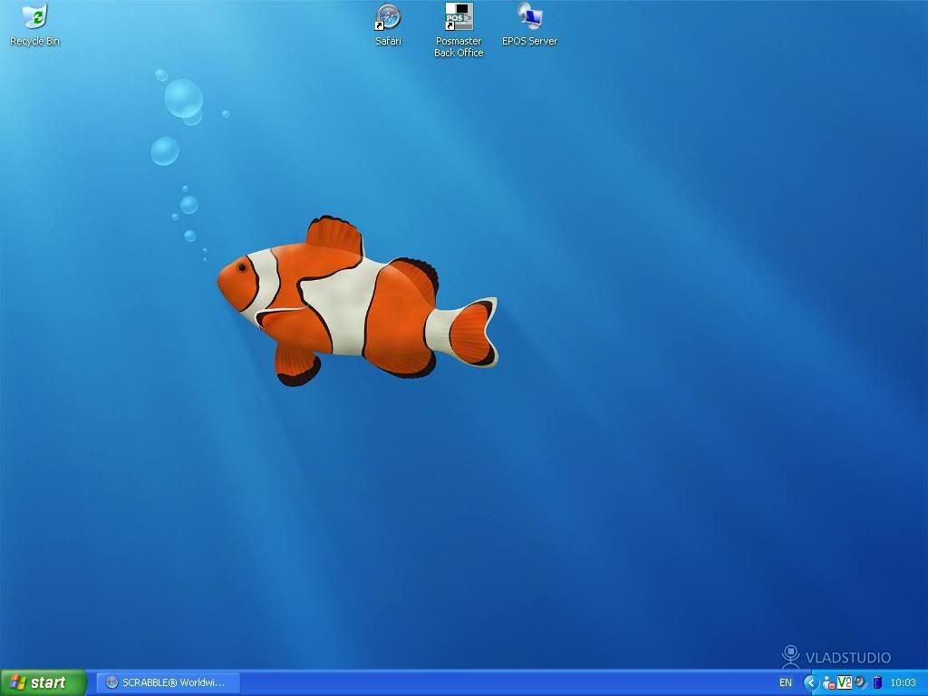928x696 pixels.
Task: Expand hidden system tray icons
Action: point(810,682)
